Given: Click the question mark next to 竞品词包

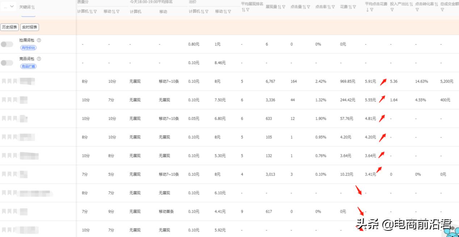Looking at the screenshot, I should point(39,59).
